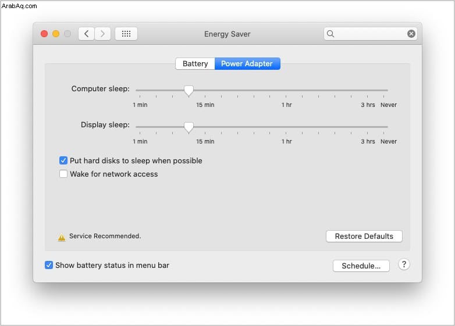The image size is (455, 326).
Task: Click the Computer sleep slider thumb
Action: tap(189, 91)
